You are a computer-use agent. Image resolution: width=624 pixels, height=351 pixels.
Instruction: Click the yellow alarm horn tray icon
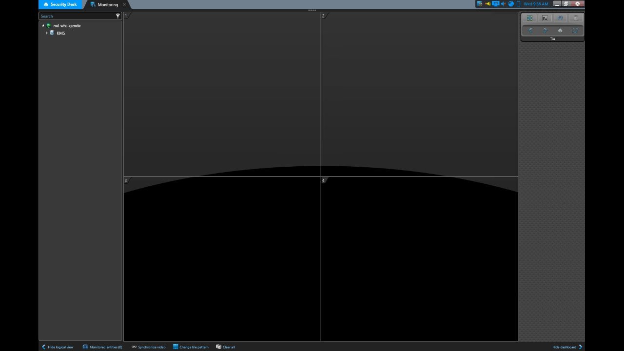coord(487,4)
